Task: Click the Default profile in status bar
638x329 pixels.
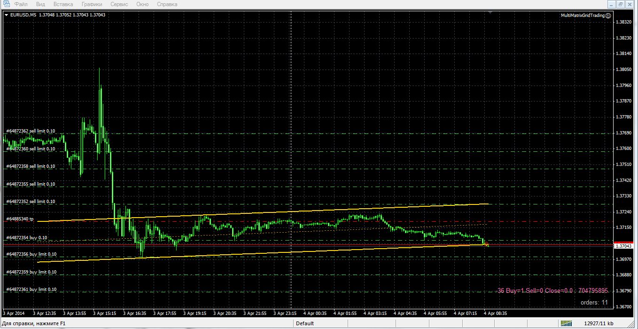Action: click(x=305, y=323)
